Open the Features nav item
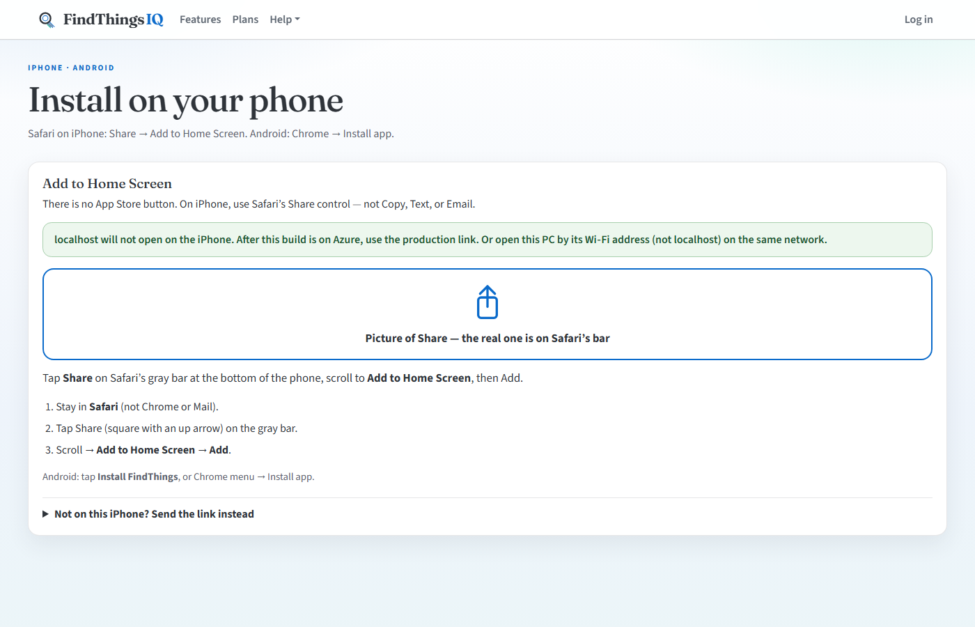975x627 pixels. (x=200, y=20)
